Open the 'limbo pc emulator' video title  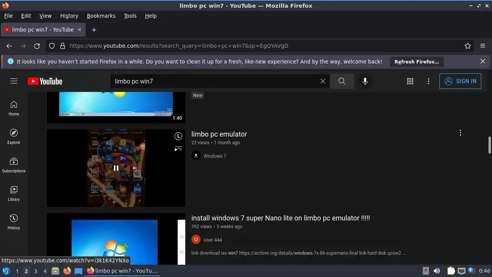(219, 134)
